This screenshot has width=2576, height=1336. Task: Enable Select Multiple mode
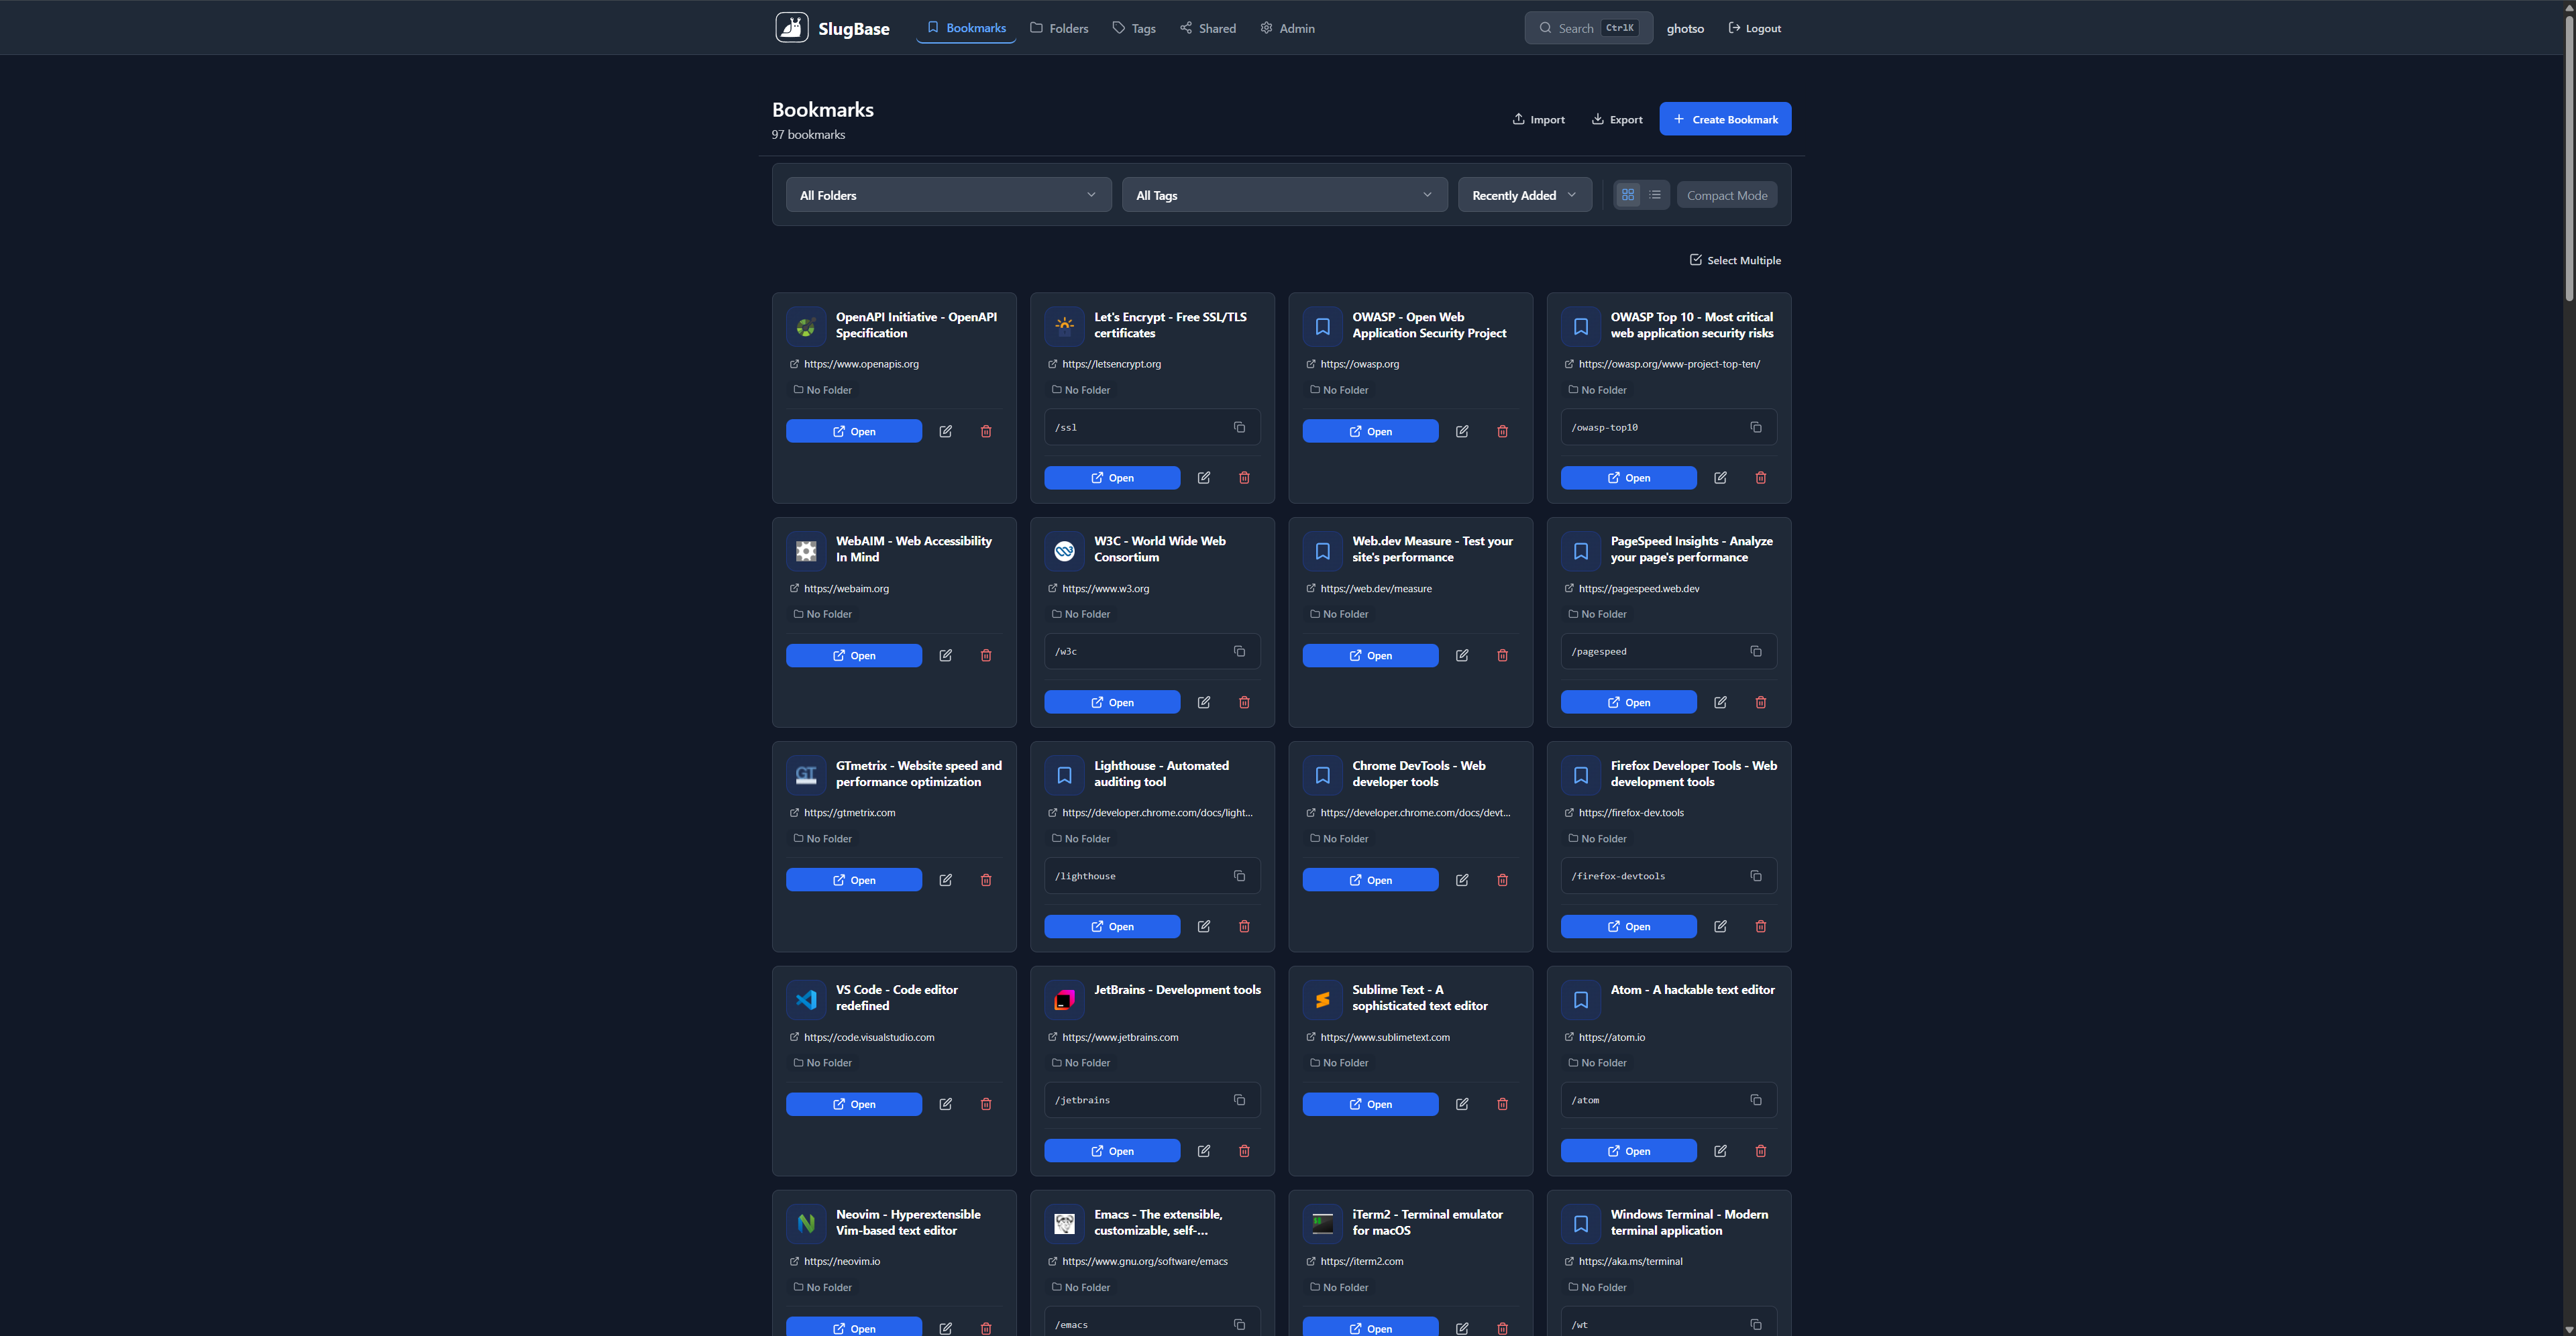1735,260
